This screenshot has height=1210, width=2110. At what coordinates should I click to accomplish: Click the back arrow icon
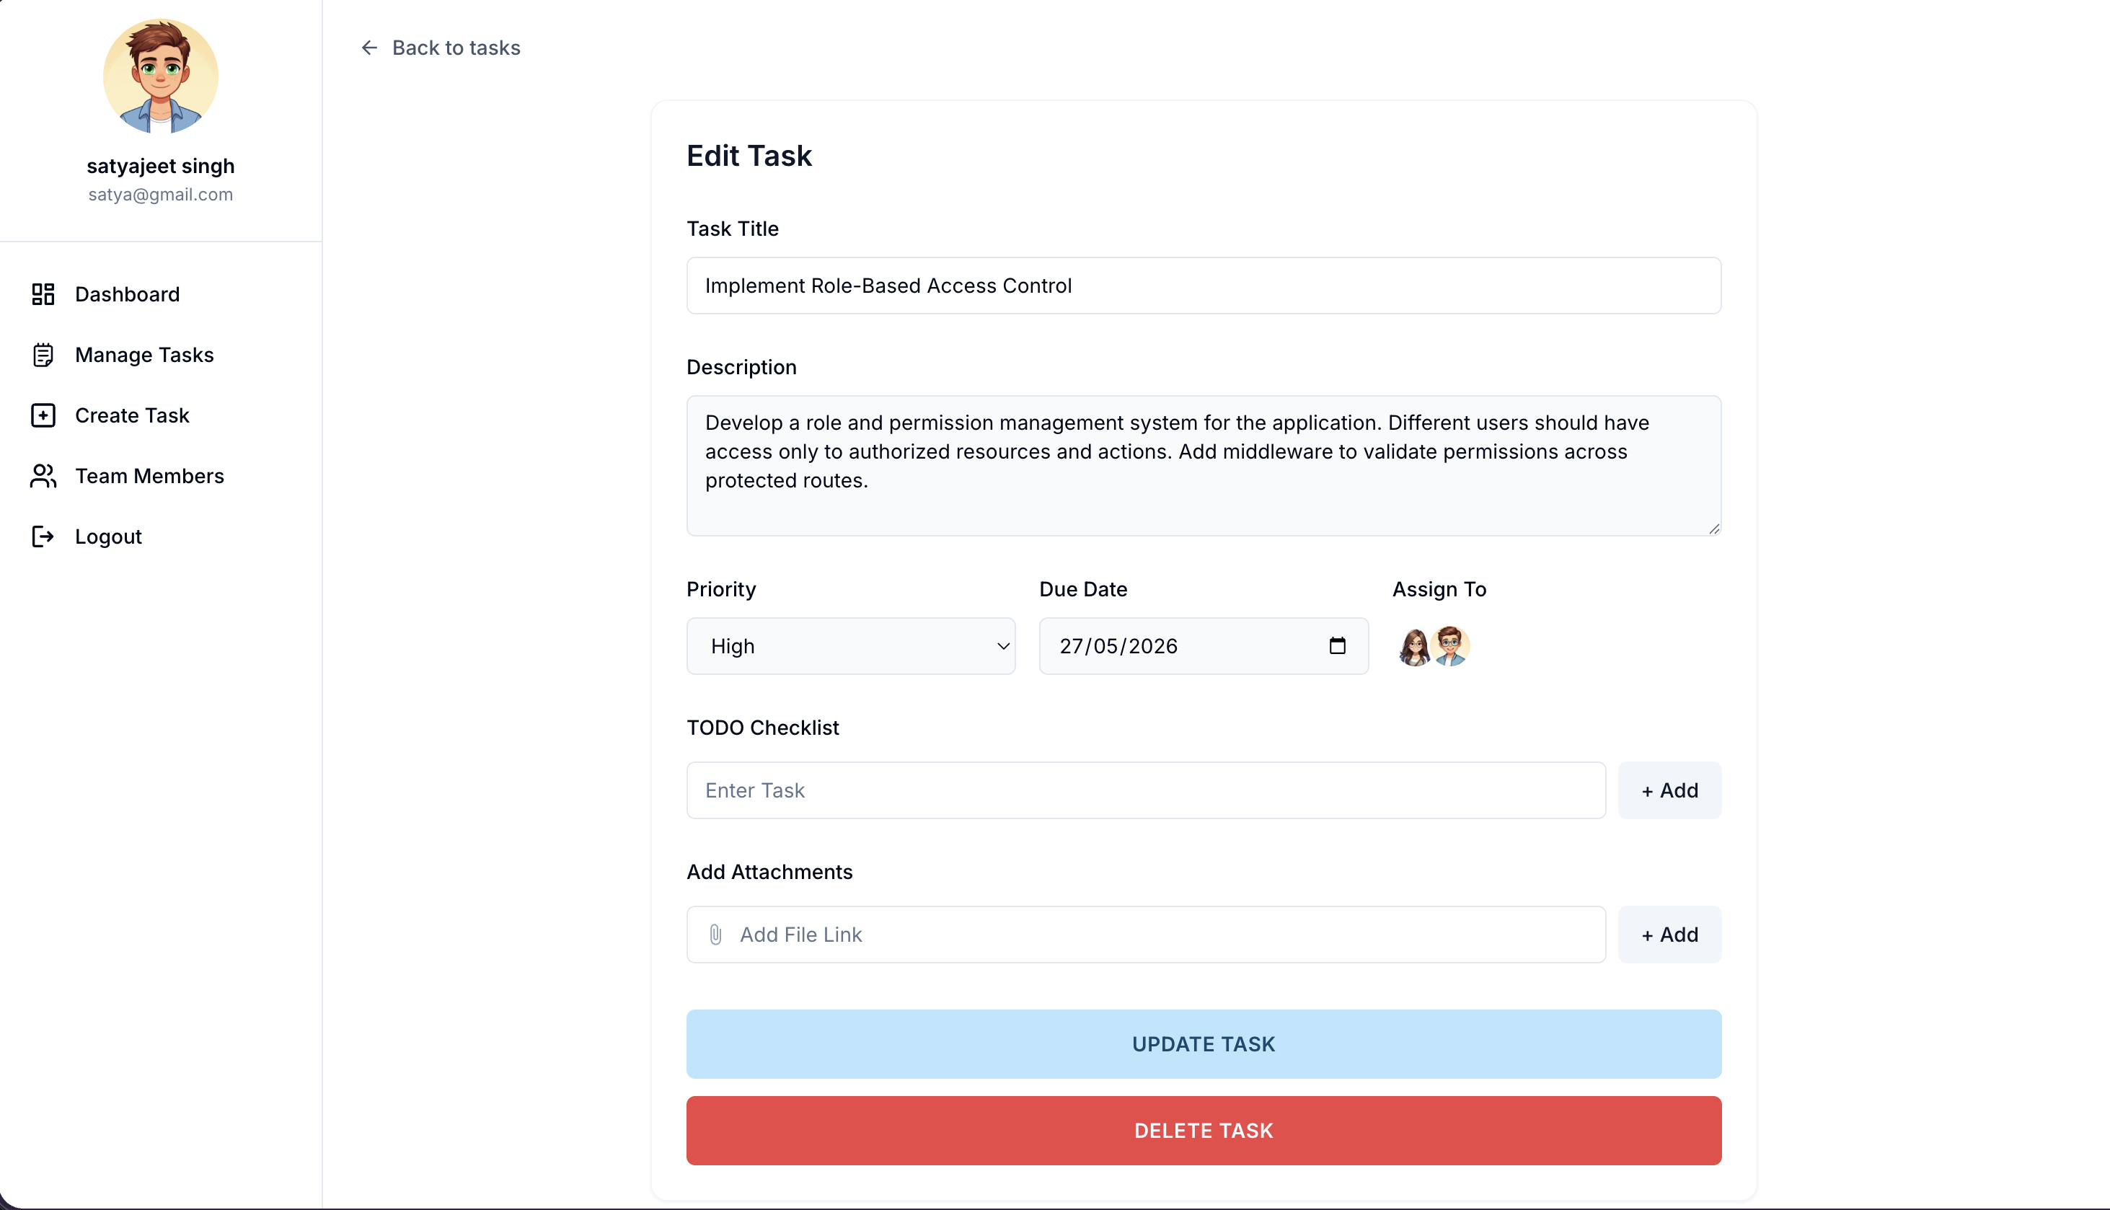[x=370, y=48]
